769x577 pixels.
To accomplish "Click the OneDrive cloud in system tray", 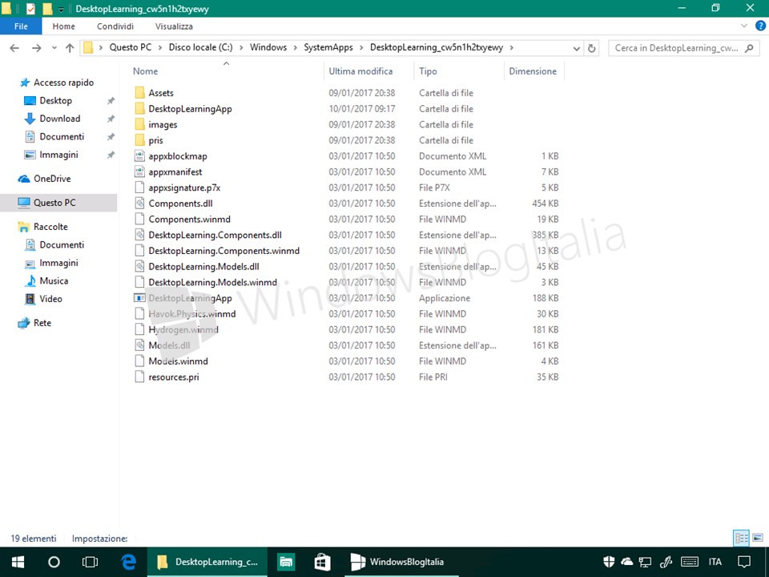I will pyautogui.click(x=626, y=562).
